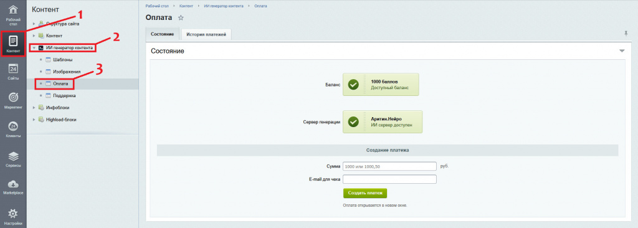
Task: Focus the E-mail для чека field
Action: [x=390, y=179]
